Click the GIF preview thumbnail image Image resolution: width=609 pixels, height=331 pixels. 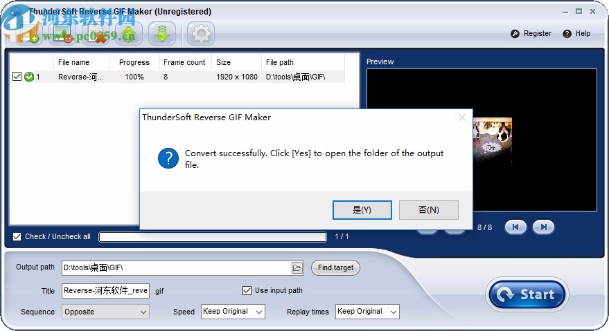[x=492, y=140]
